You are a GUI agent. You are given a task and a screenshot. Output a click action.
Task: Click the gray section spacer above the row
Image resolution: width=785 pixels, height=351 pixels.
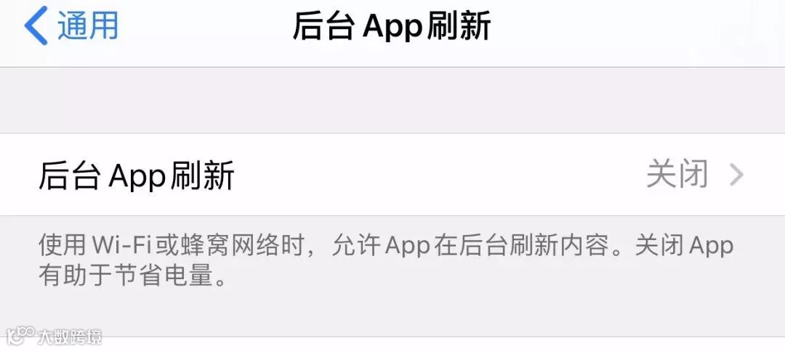coord(392,100)
